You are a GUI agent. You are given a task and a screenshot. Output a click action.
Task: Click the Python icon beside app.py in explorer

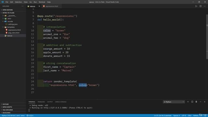click(6, 36)
